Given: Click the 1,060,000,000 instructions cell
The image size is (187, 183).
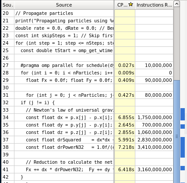Looking at the screenshot, I should [x=154, y=132].
